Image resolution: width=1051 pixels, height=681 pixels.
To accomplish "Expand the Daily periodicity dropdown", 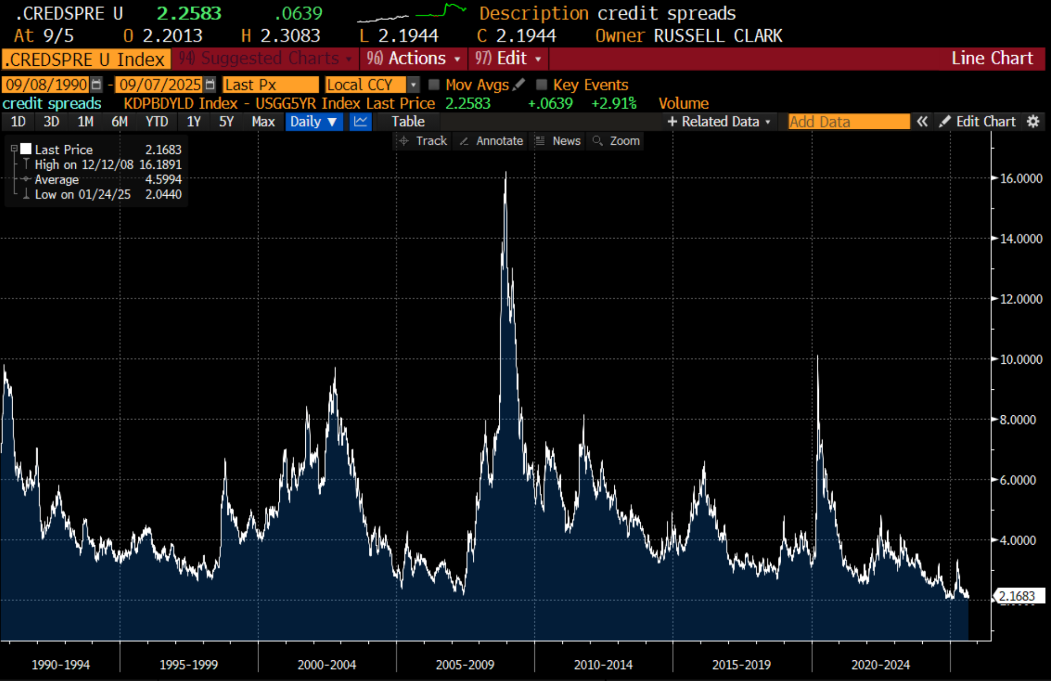I will click(313, 121).
